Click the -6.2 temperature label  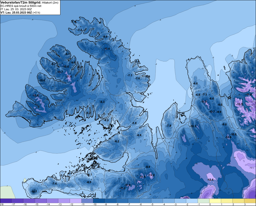click(88, 113)
